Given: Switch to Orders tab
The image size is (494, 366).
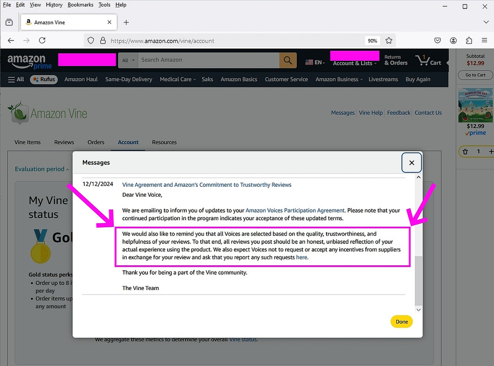Looking at the screenshot, I should click(x=96, y=142).
